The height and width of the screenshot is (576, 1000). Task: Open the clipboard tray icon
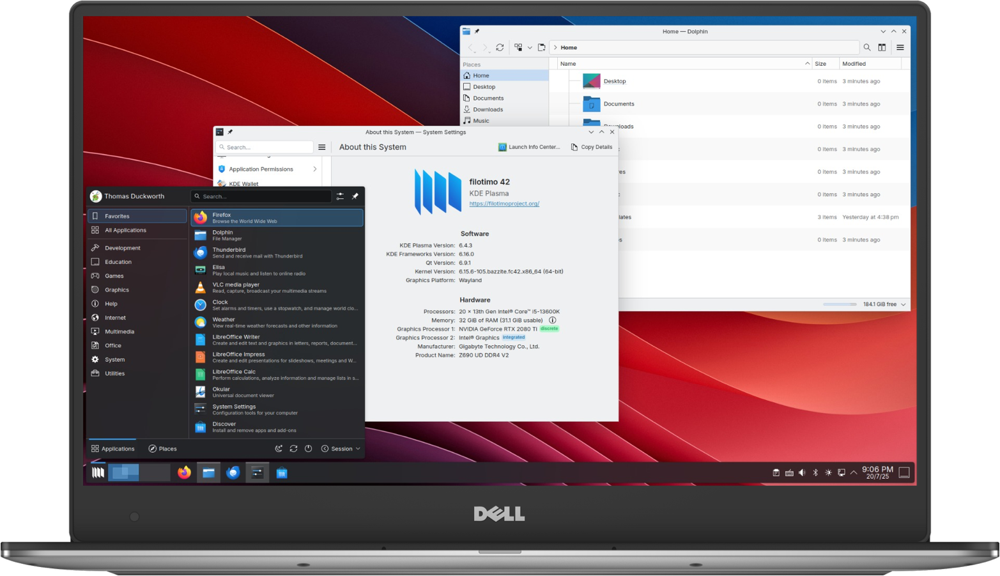pyautogui.click(x=776, y=473)
